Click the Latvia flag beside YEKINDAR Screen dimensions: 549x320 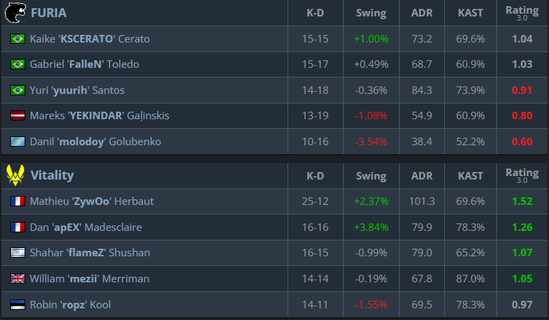click(x=18, y=116)
